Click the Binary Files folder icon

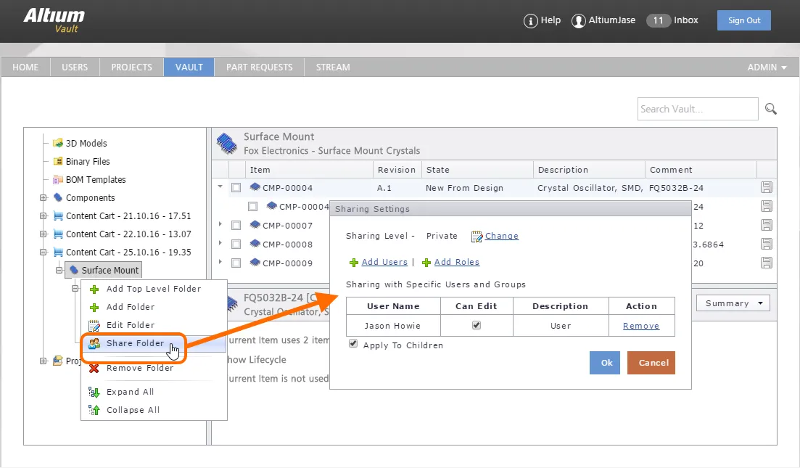[58, 161]
